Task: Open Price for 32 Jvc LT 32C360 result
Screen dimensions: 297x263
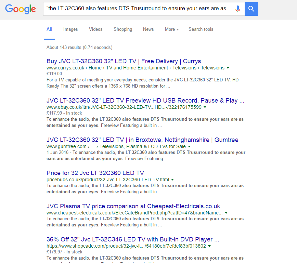Action: point(95,173)
